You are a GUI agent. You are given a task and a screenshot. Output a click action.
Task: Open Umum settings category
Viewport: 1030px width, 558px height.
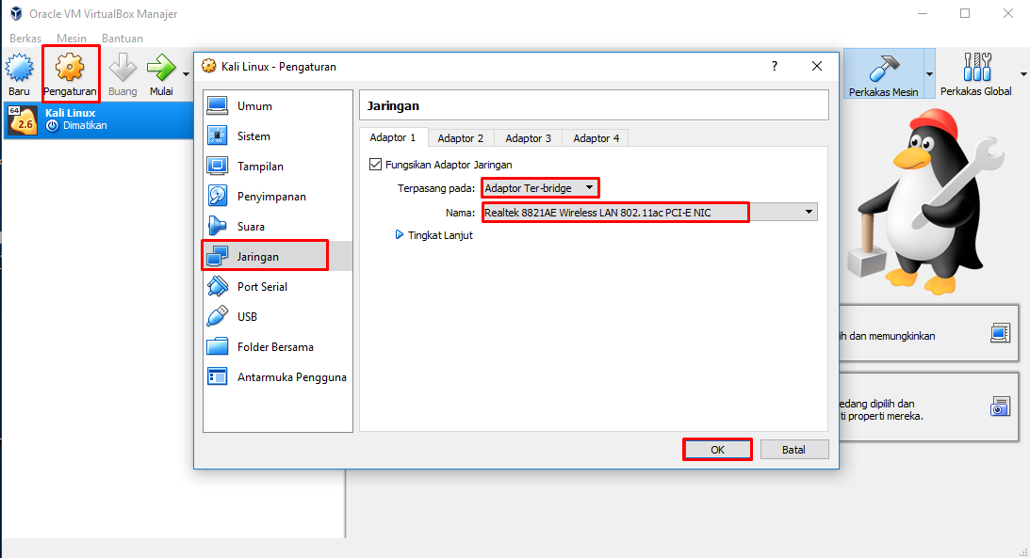[x=277, y=106]
